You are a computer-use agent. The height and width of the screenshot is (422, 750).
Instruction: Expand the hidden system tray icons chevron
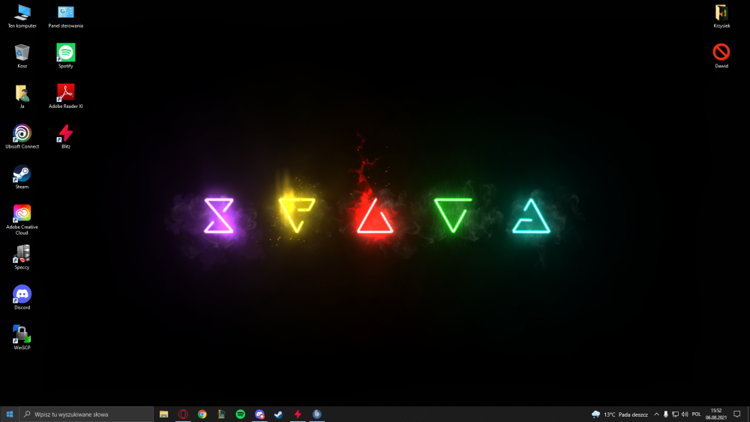coord(656,415)
